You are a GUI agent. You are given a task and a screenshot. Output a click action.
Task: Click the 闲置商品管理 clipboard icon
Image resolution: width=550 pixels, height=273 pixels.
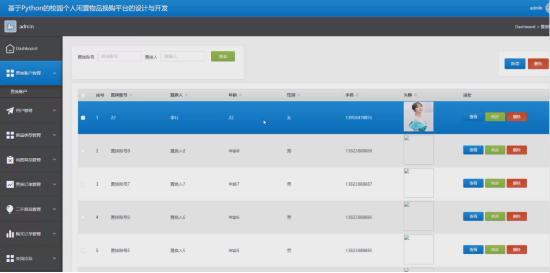(x=10, y=160)
